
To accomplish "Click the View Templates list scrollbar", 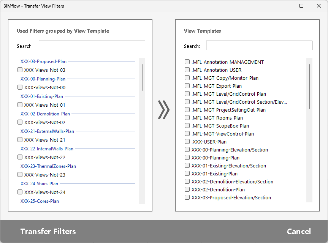I will [309, 87].
